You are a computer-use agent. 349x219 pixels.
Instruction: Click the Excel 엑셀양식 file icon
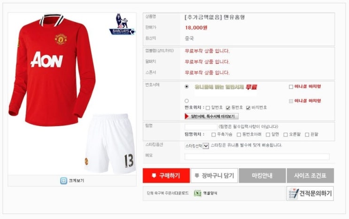pyautogui.click(x=197, y=193)
